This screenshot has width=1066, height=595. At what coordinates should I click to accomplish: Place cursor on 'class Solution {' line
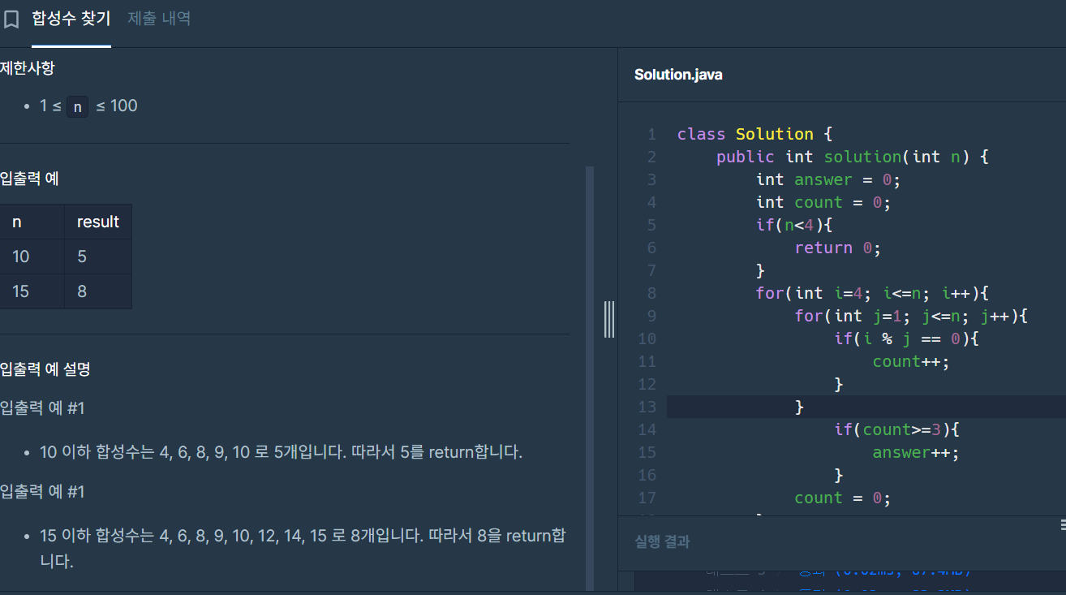[754, 134]
